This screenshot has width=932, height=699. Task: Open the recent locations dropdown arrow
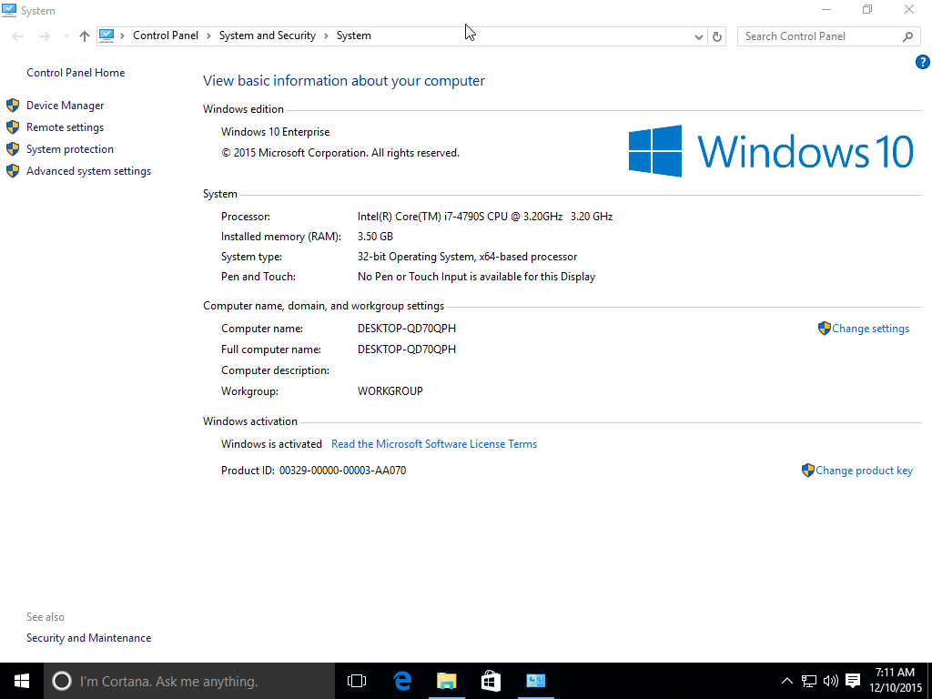pyautogui.click(x=66, y=36)
